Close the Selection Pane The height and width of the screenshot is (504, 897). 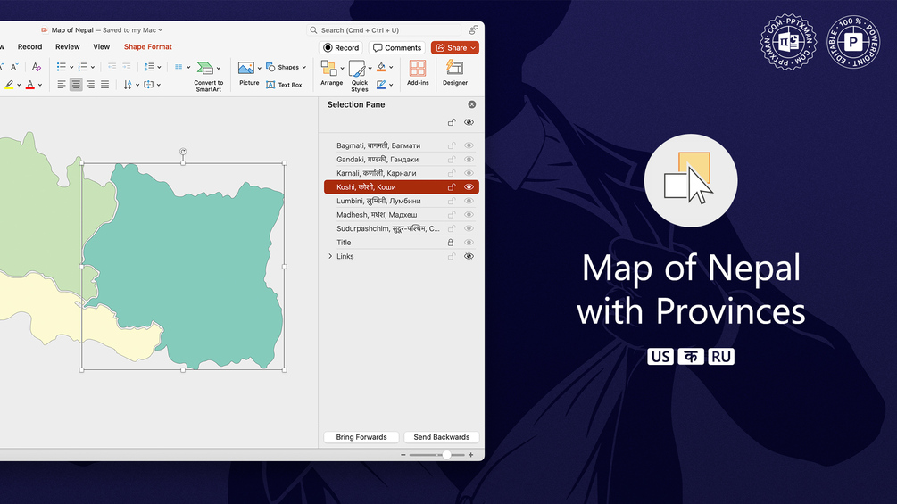pyautogui.click(x=472, y=104)
